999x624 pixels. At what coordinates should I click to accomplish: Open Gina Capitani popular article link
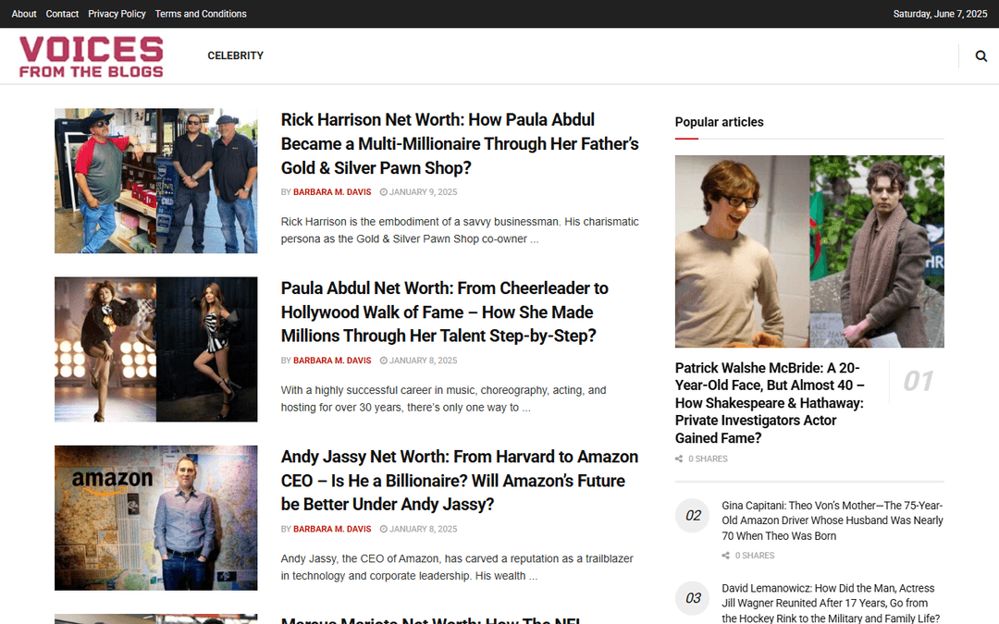click(x=832, y=520)
